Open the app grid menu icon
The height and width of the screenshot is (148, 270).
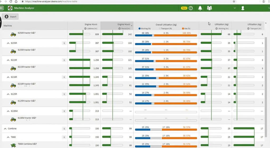tap(2, 8)
